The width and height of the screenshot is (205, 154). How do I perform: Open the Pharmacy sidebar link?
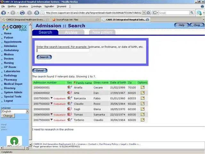coord(10,80)
